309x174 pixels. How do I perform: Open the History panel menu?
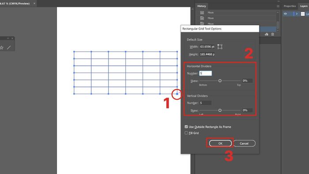pos(278,6)
